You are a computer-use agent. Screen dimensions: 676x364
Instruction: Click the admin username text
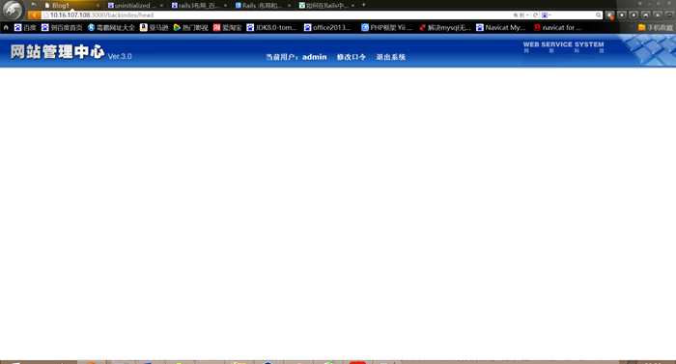[314, 57]
